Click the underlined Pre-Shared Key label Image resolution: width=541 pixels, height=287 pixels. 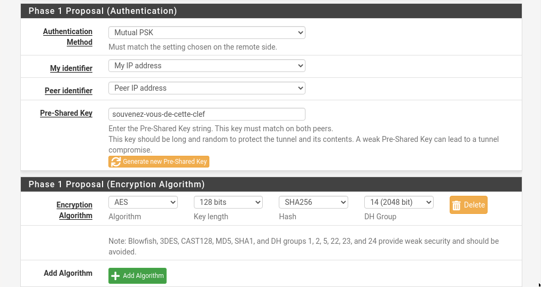click(x=66, y=113)
